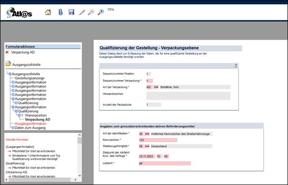Viewport: 288px width, 185px height.
Task: Click the grey pencil edit icon
Action: [82, 12]
